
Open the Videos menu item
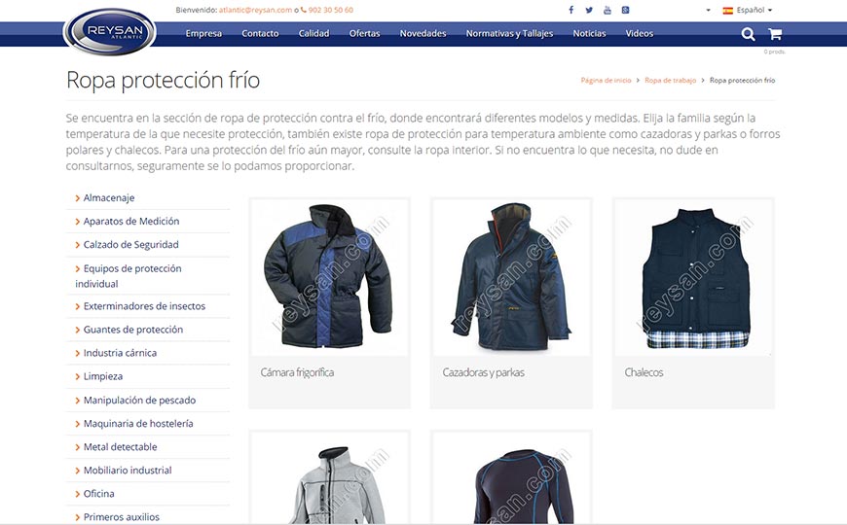click(640, 33)
